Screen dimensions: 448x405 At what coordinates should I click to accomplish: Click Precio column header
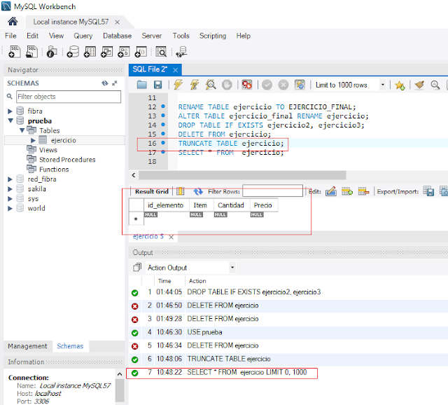tap(263, 205)
